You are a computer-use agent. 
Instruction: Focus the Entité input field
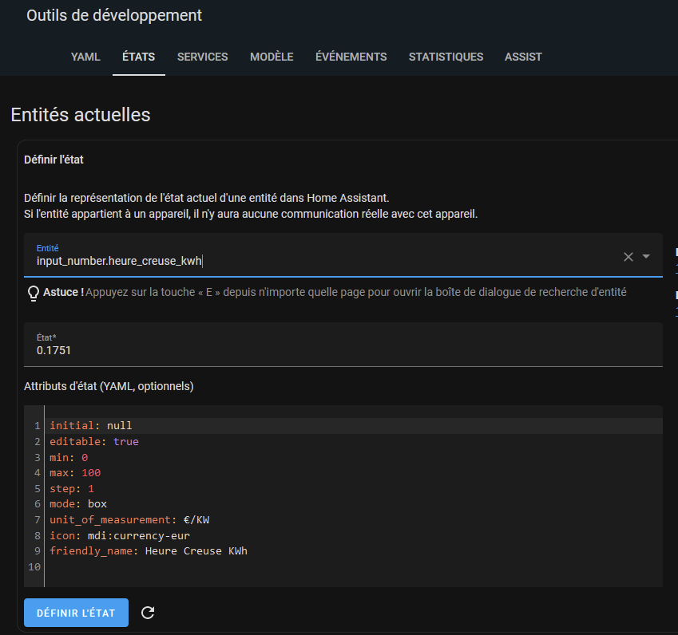click(x=319, y=261)
